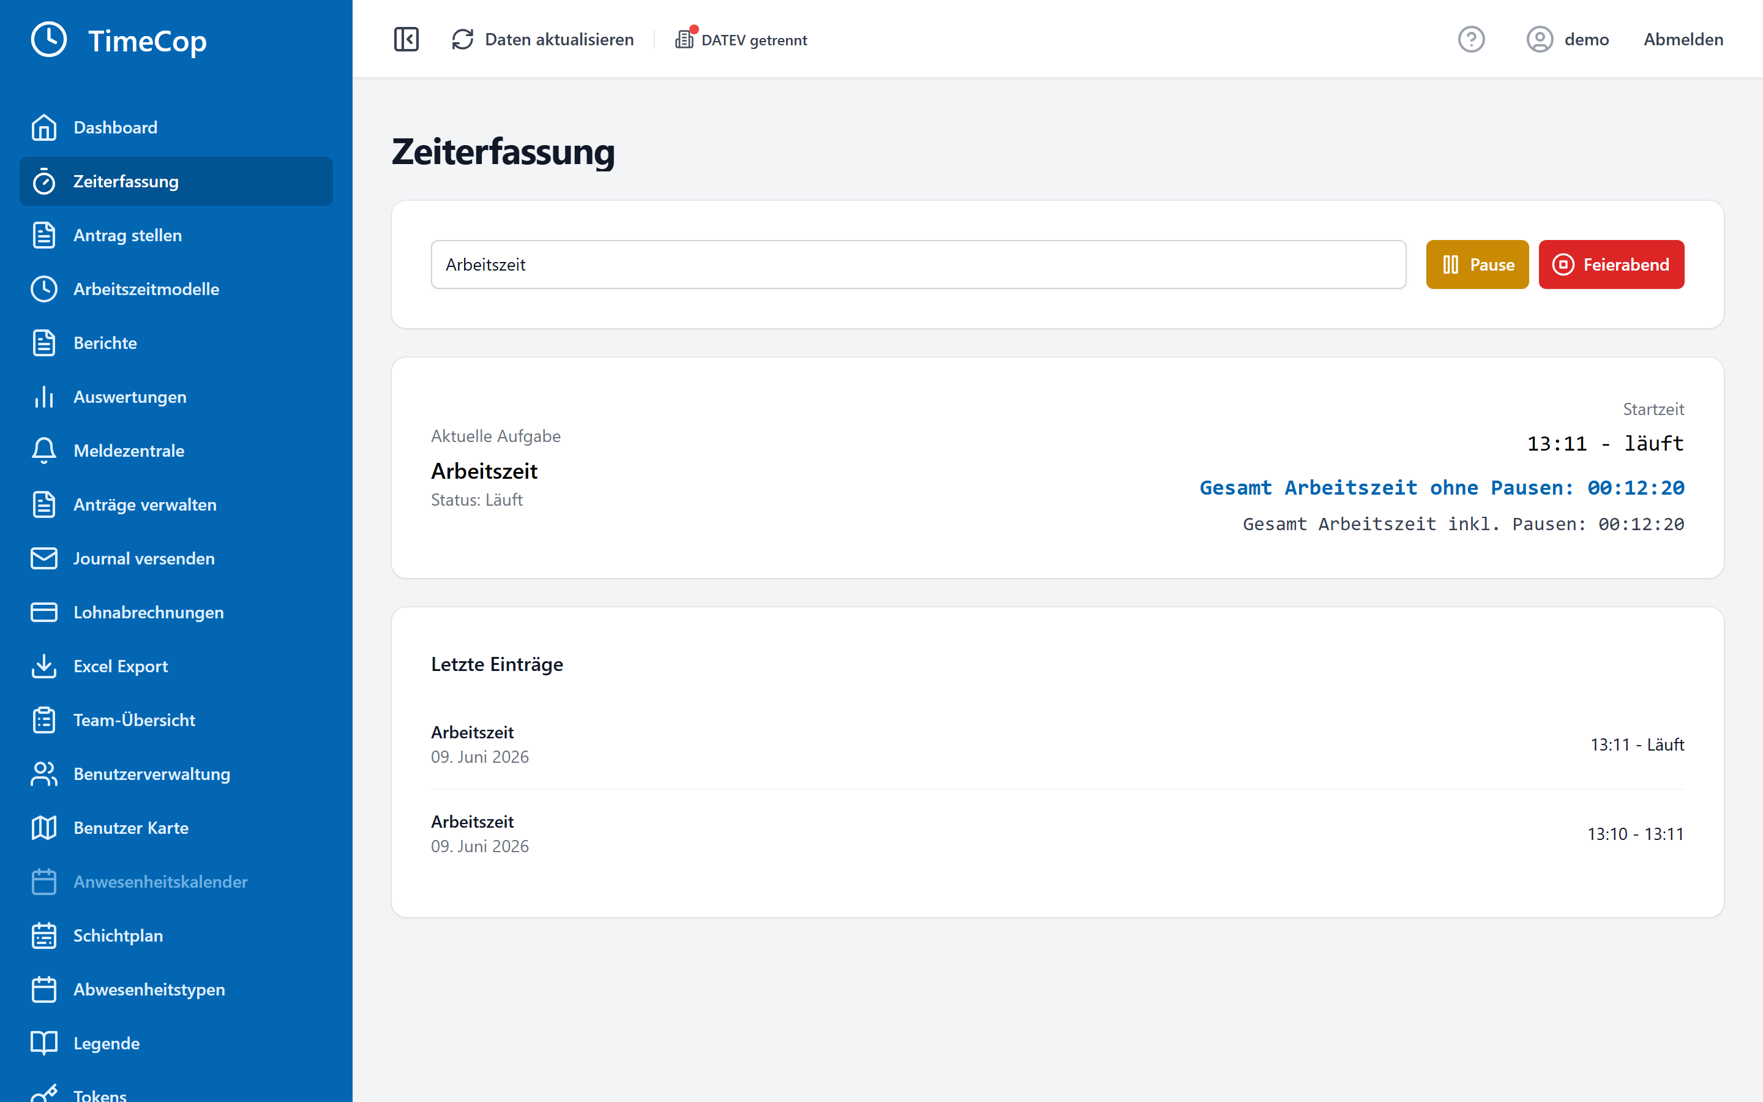
Task: Click the Antrag stellen document icon
Action: click(x=43, y=236)
